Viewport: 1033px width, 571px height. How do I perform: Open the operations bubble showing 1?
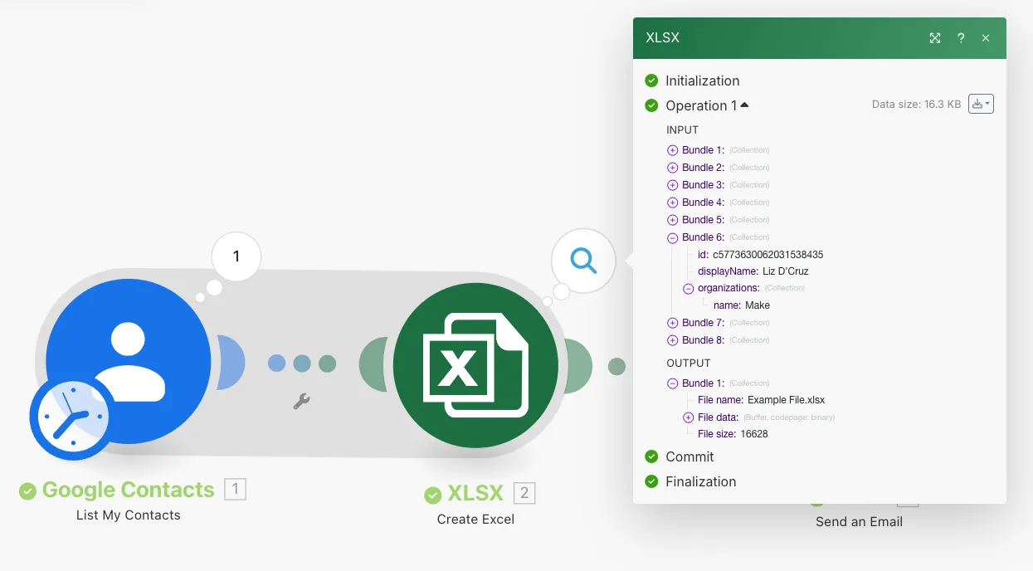[x=236, y=256]
